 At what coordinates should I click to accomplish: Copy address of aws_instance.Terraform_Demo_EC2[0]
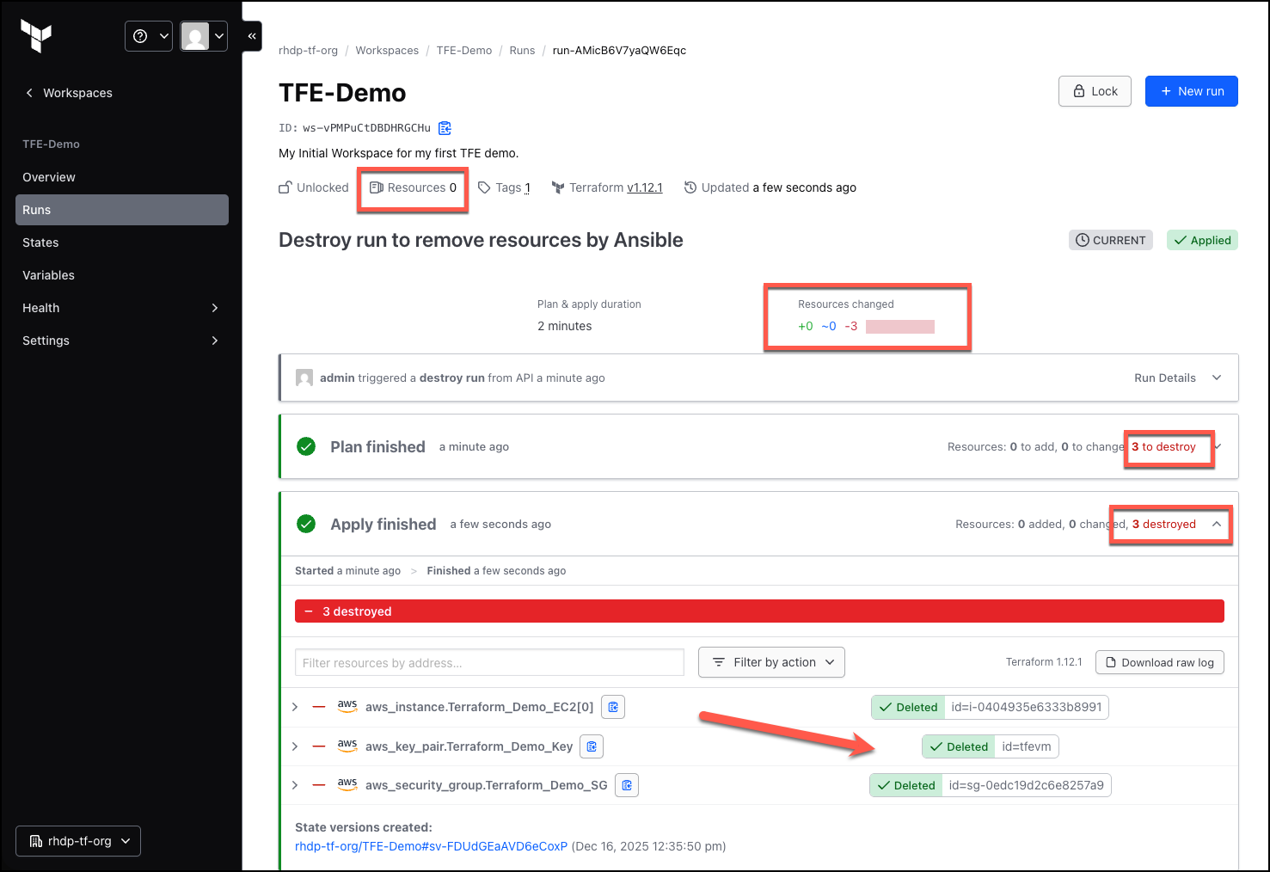613,707
